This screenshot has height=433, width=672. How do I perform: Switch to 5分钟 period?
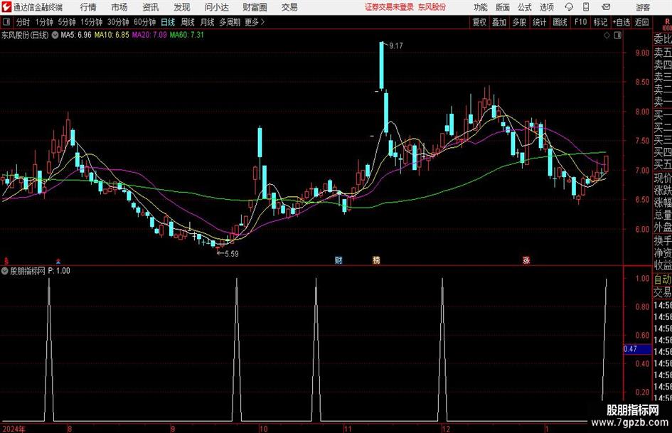coord(67,22)
